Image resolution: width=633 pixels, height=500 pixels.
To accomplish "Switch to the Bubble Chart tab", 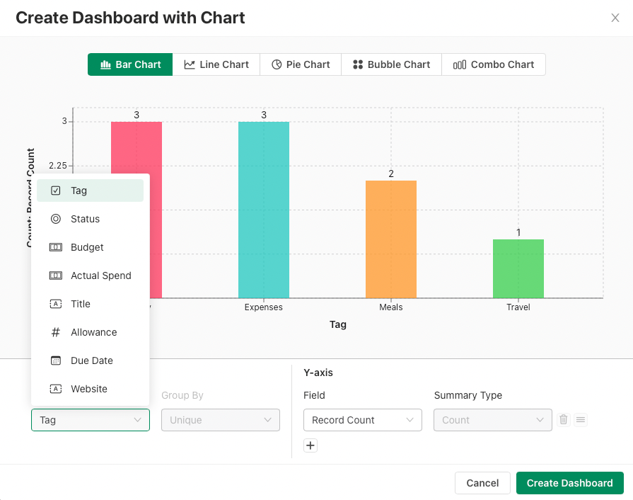I will pos(392,64).
